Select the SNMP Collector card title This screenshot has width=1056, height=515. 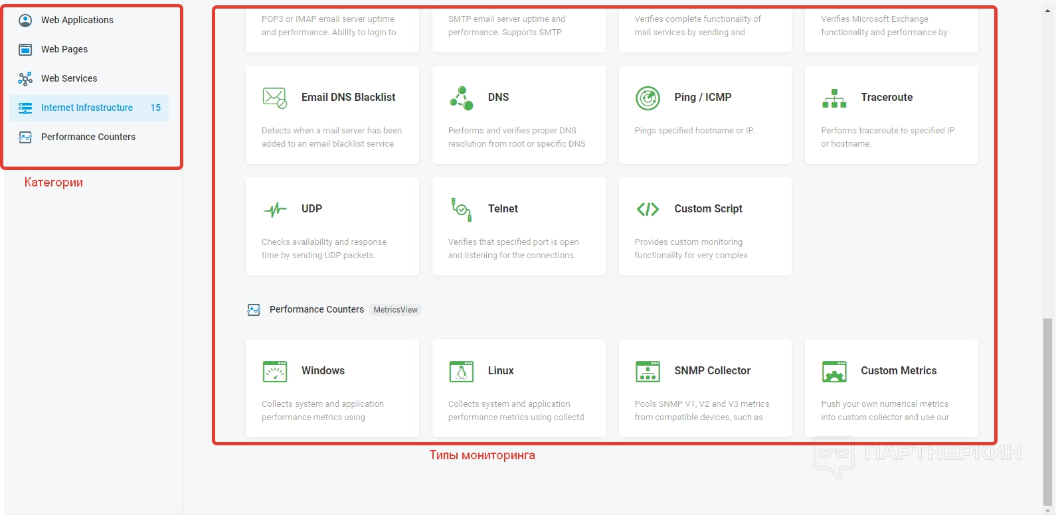pyautogui.click(x=712, y=370)
